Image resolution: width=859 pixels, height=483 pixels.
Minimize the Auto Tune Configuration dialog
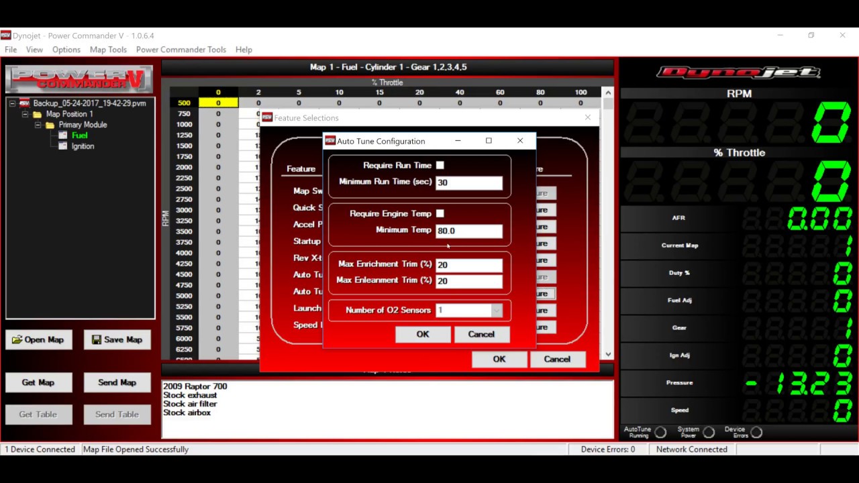click(458, 141)
